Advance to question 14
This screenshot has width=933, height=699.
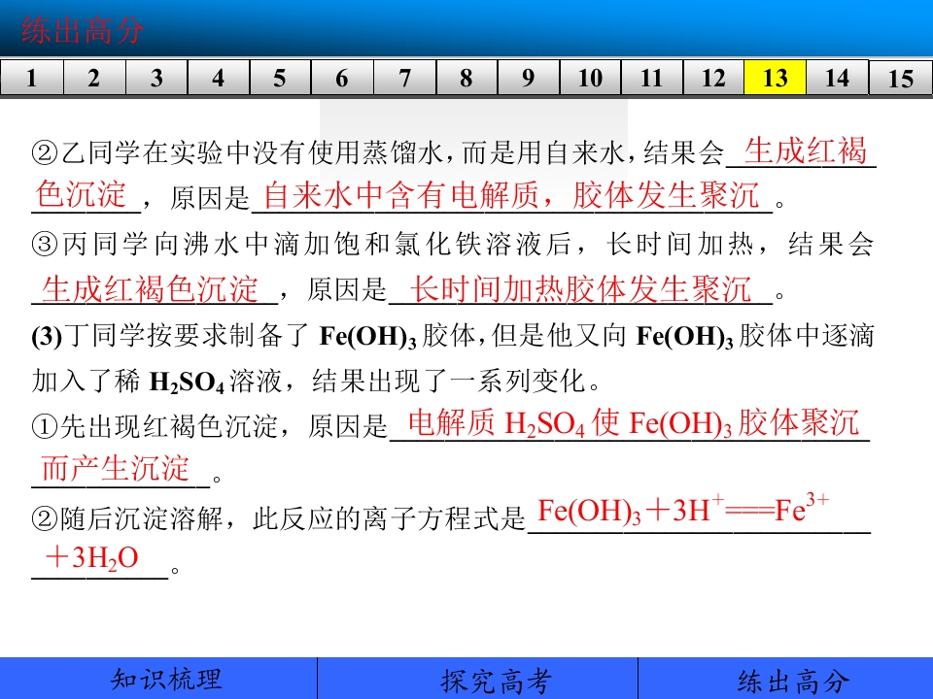click(x=837, y=78)
